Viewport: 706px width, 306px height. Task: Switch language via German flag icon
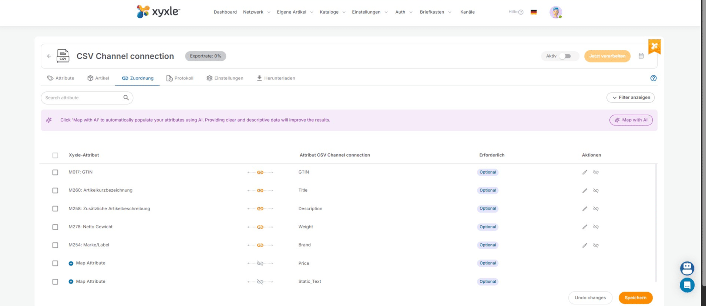pos(533,12)
